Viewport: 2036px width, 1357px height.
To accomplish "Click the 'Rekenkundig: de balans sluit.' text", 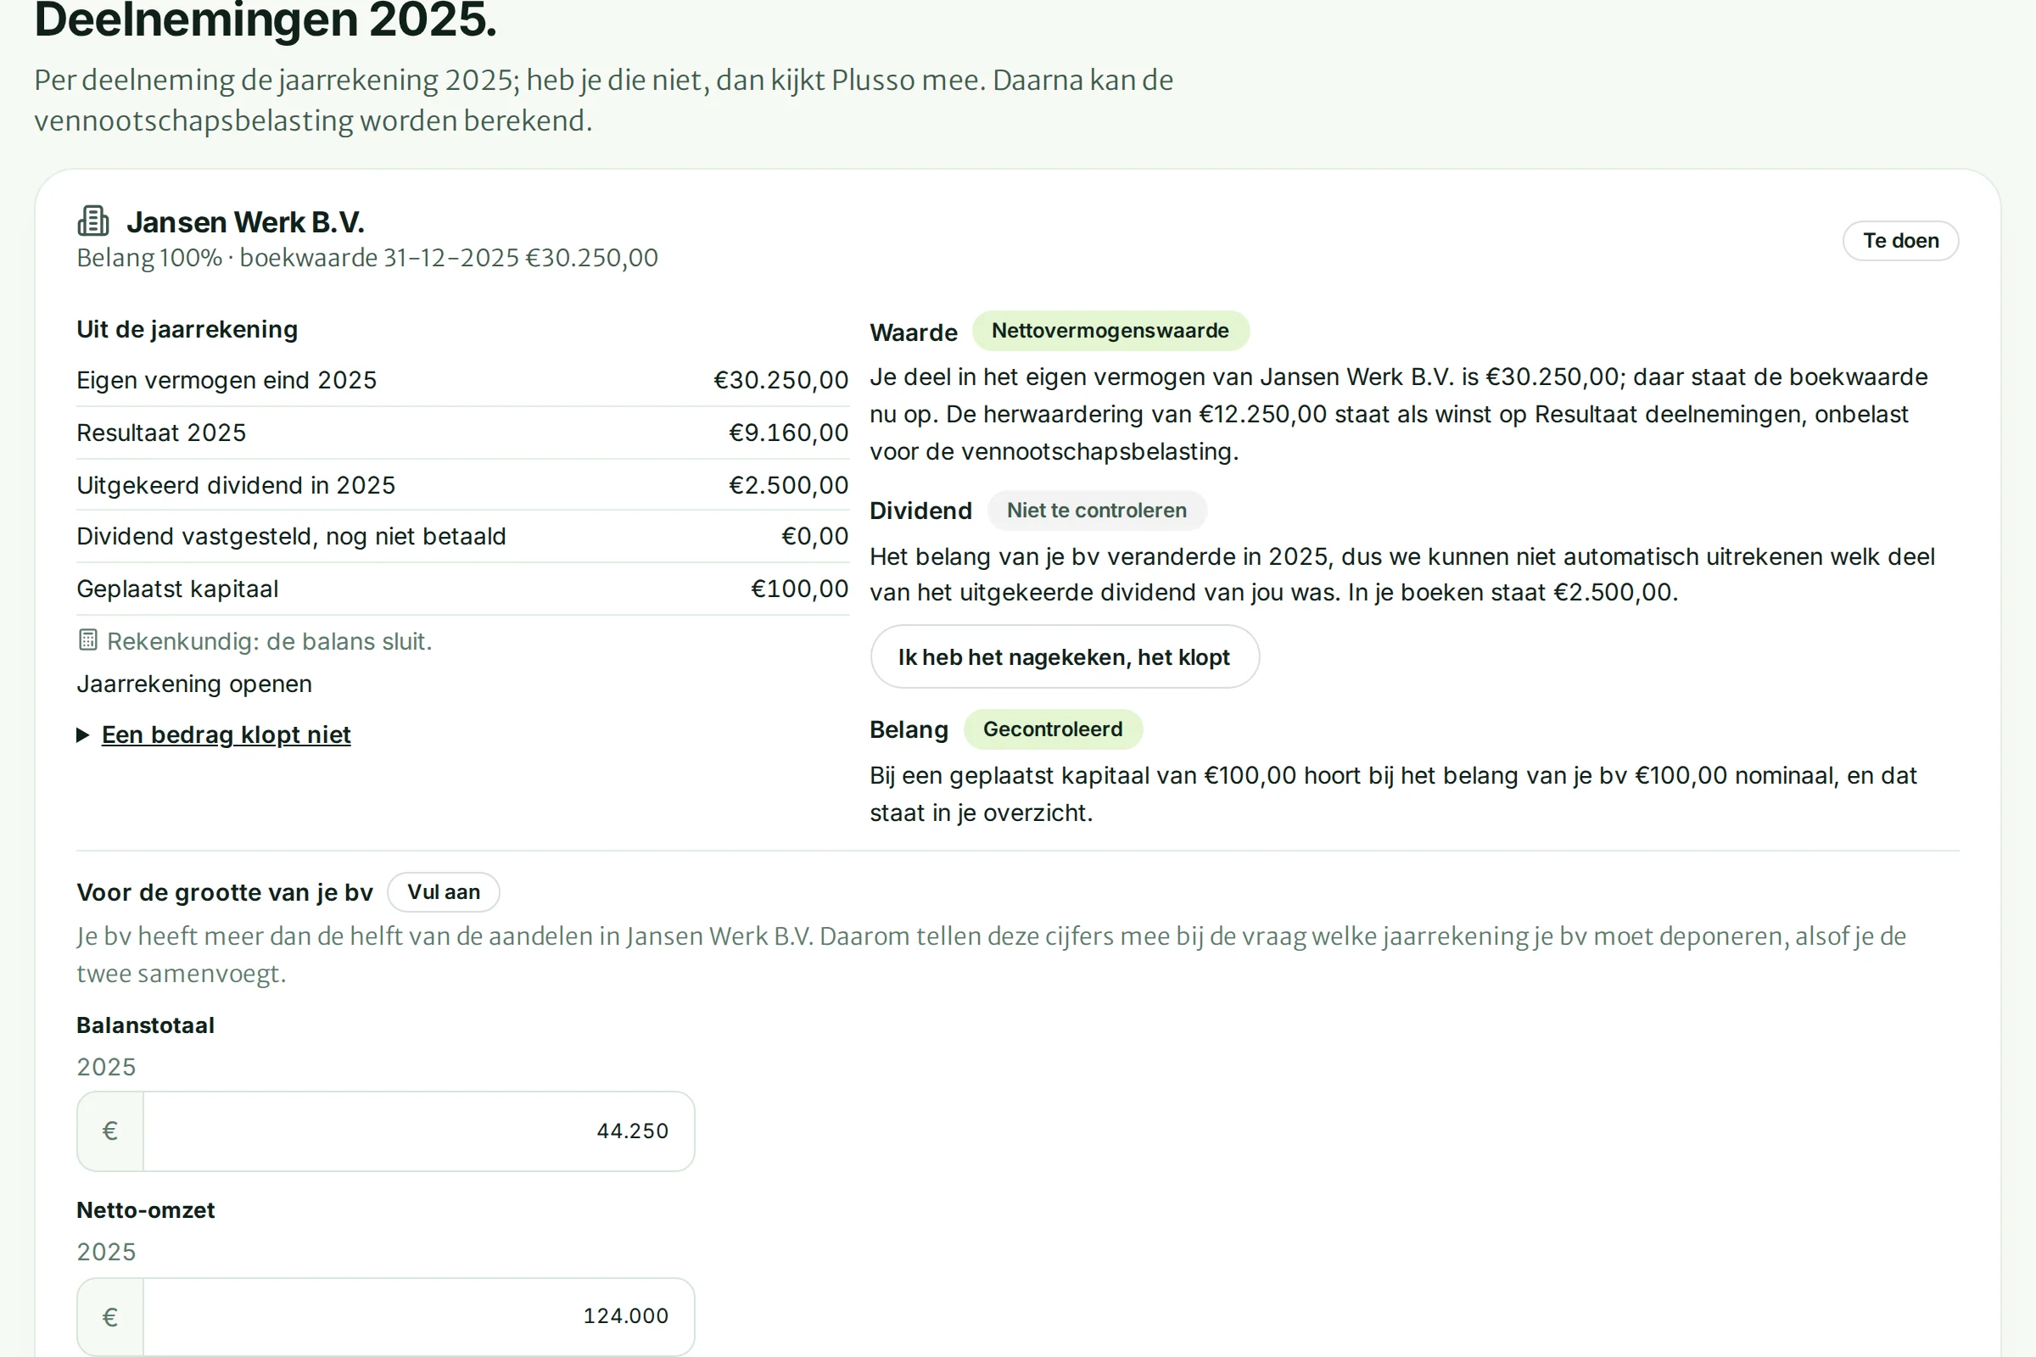I will coord(269,641).
